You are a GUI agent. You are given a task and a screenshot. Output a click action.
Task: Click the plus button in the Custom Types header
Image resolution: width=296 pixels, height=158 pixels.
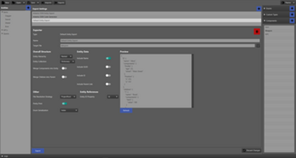tap(292, 14)
